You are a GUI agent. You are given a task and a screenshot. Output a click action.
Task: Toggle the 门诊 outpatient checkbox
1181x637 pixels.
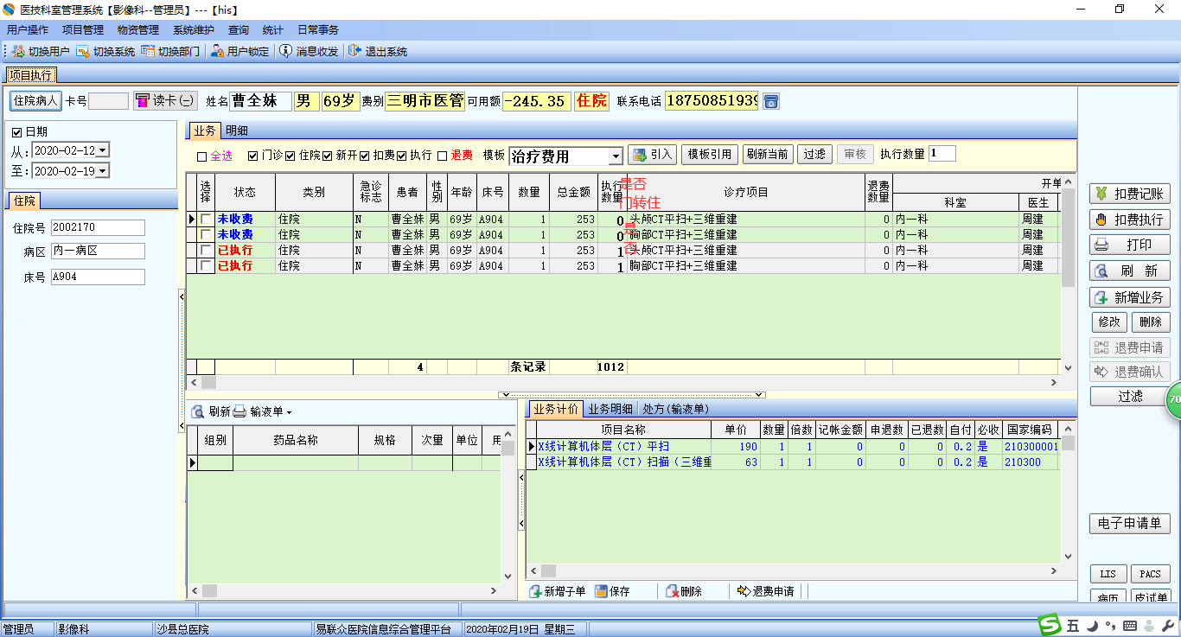tap(252, 156)
